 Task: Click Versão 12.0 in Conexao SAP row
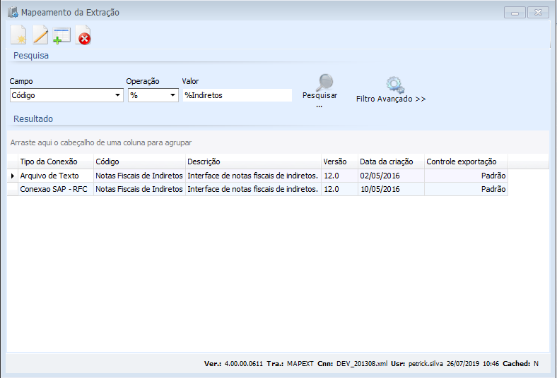click(x=339, y=189)
